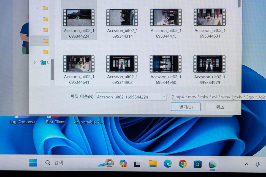266x177 pixels.
Task: Select video thumbnail Accsoon_uit02_1695344902
Action: (x=122, y=64)
